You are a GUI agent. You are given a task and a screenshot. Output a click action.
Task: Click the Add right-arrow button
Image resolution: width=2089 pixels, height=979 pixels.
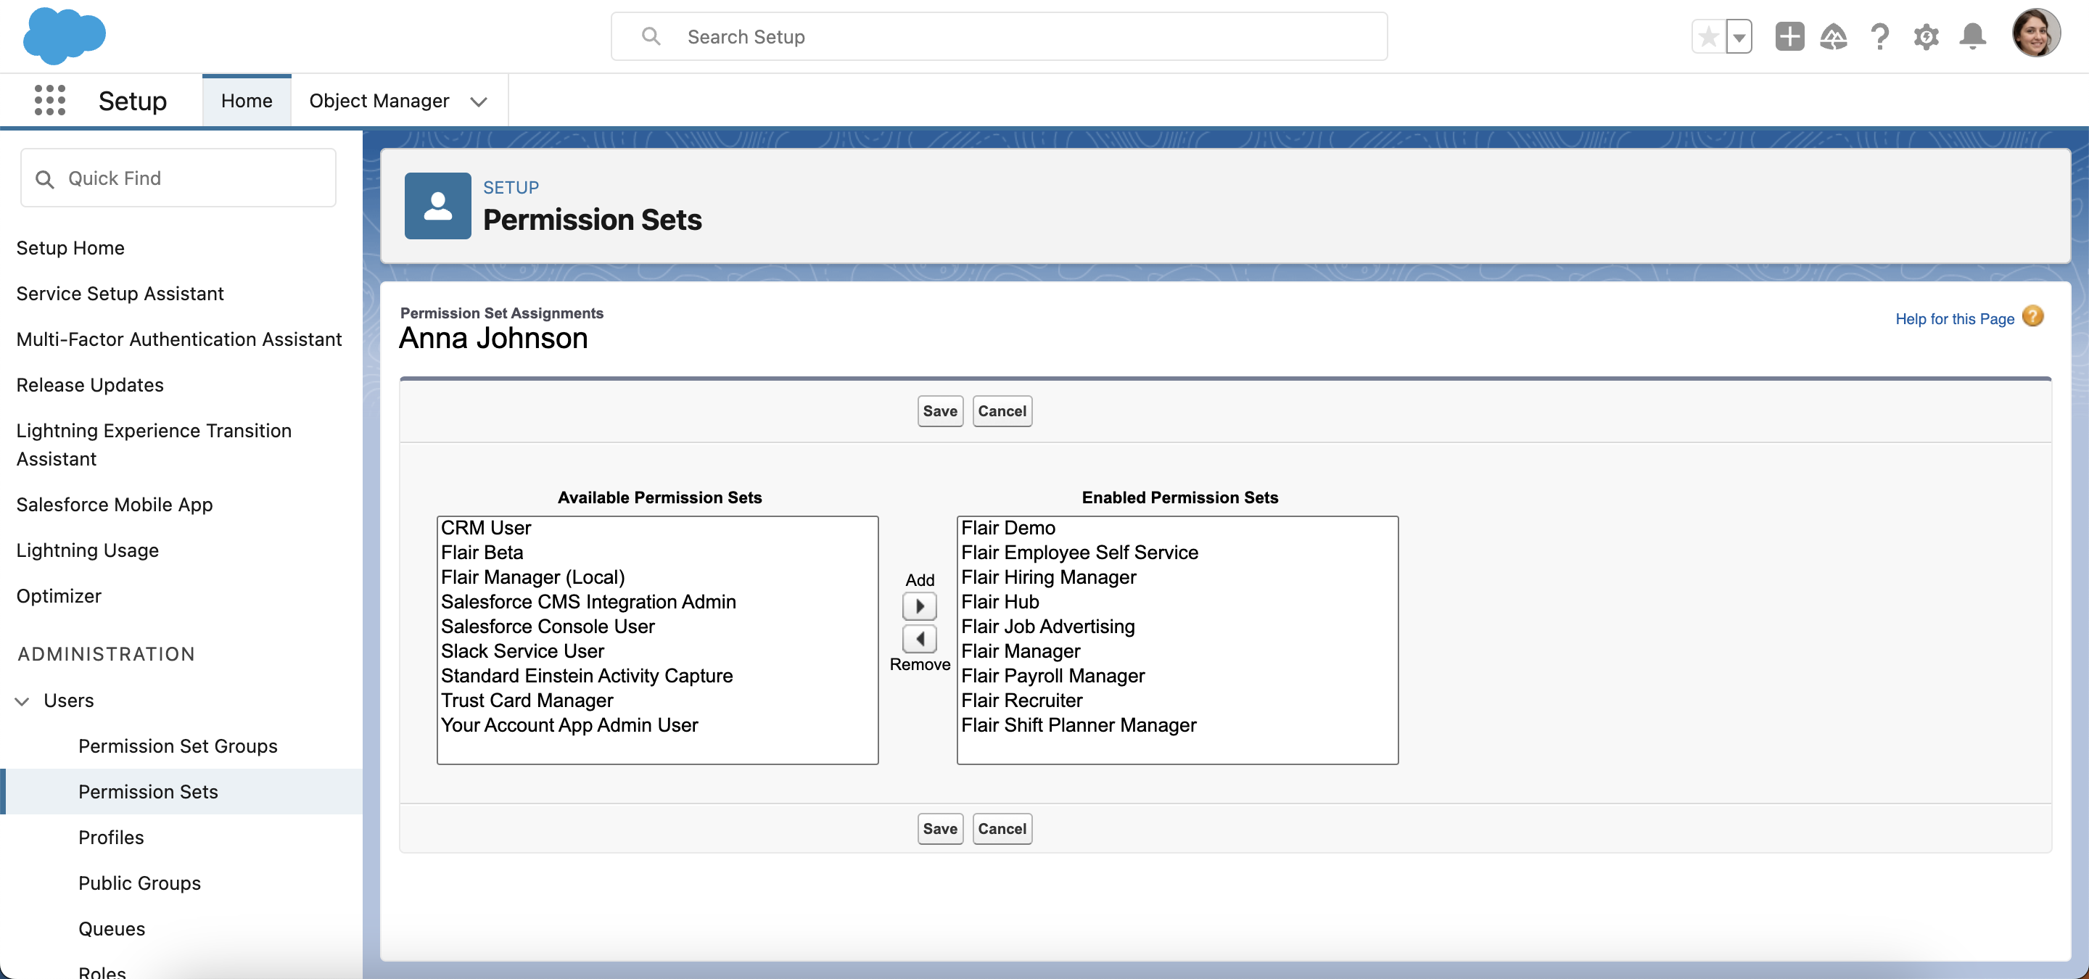click(919, 606)
